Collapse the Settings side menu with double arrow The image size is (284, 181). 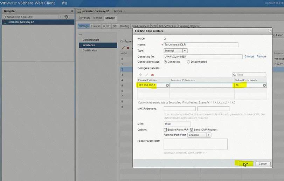click(x=80, y=34)
